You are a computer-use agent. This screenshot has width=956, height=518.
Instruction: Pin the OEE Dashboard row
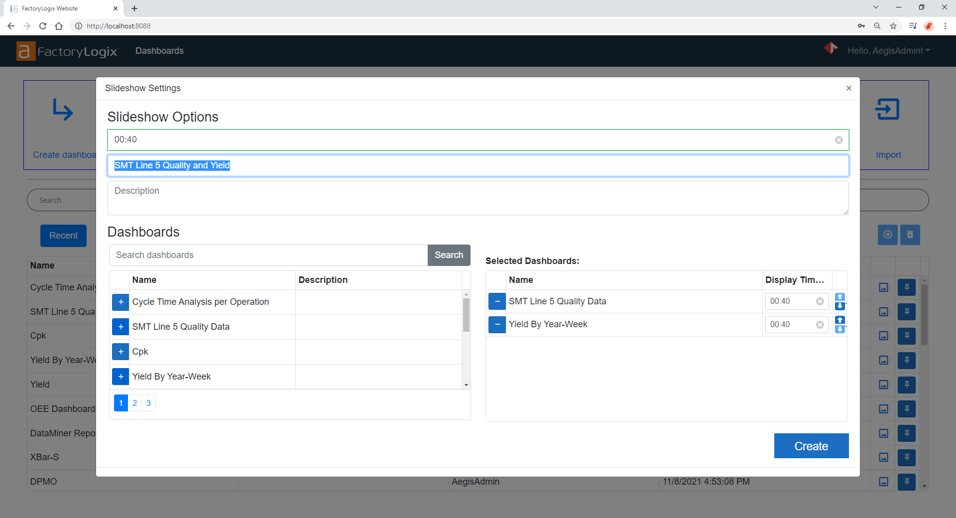click(907, 409)
